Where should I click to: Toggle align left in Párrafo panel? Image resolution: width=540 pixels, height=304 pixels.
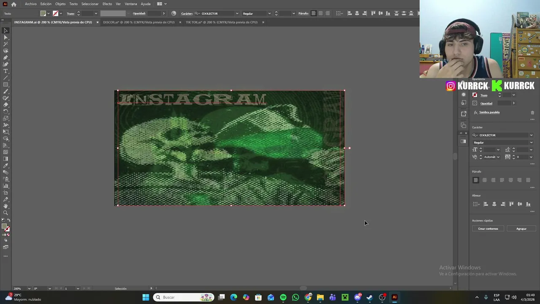pos(476,180)
